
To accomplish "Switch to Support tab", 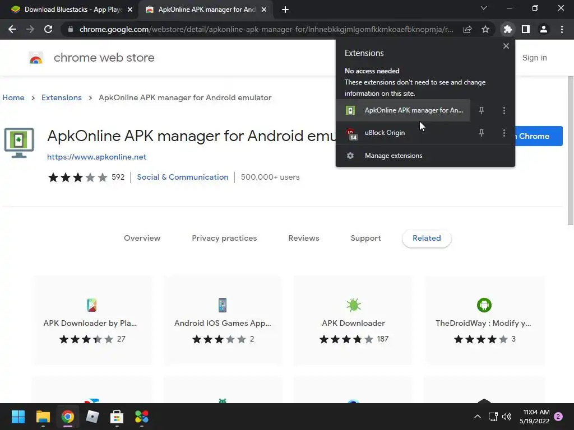I will click(365, 239).
